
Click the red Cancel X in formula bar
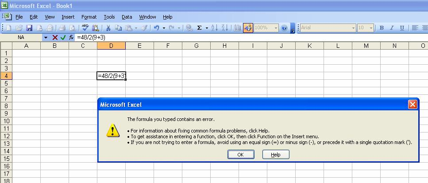(55, 37)
